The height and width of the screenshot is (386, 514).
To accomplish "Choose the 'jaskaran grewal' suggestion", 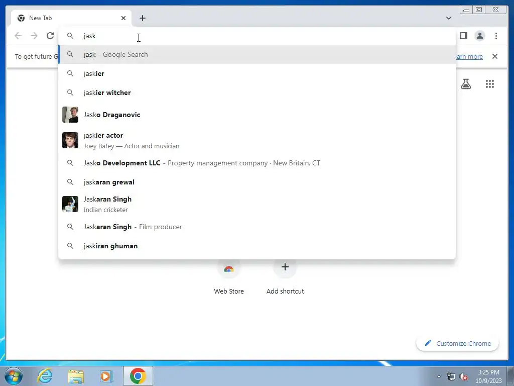I will pos(257,182).
